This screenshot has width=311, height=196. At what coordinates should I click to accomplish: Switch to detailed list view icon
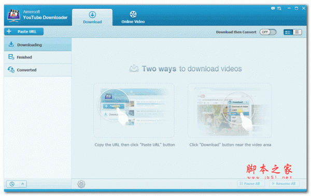[x=288, y=32]
